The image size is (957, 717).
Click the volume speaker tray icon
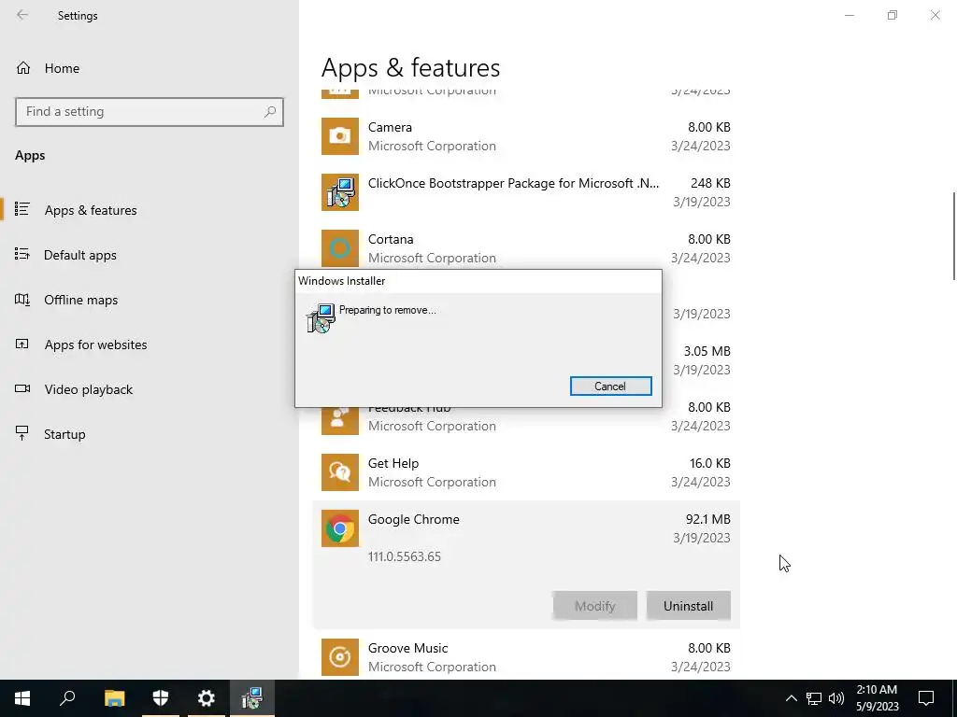[x=836, y=698]
